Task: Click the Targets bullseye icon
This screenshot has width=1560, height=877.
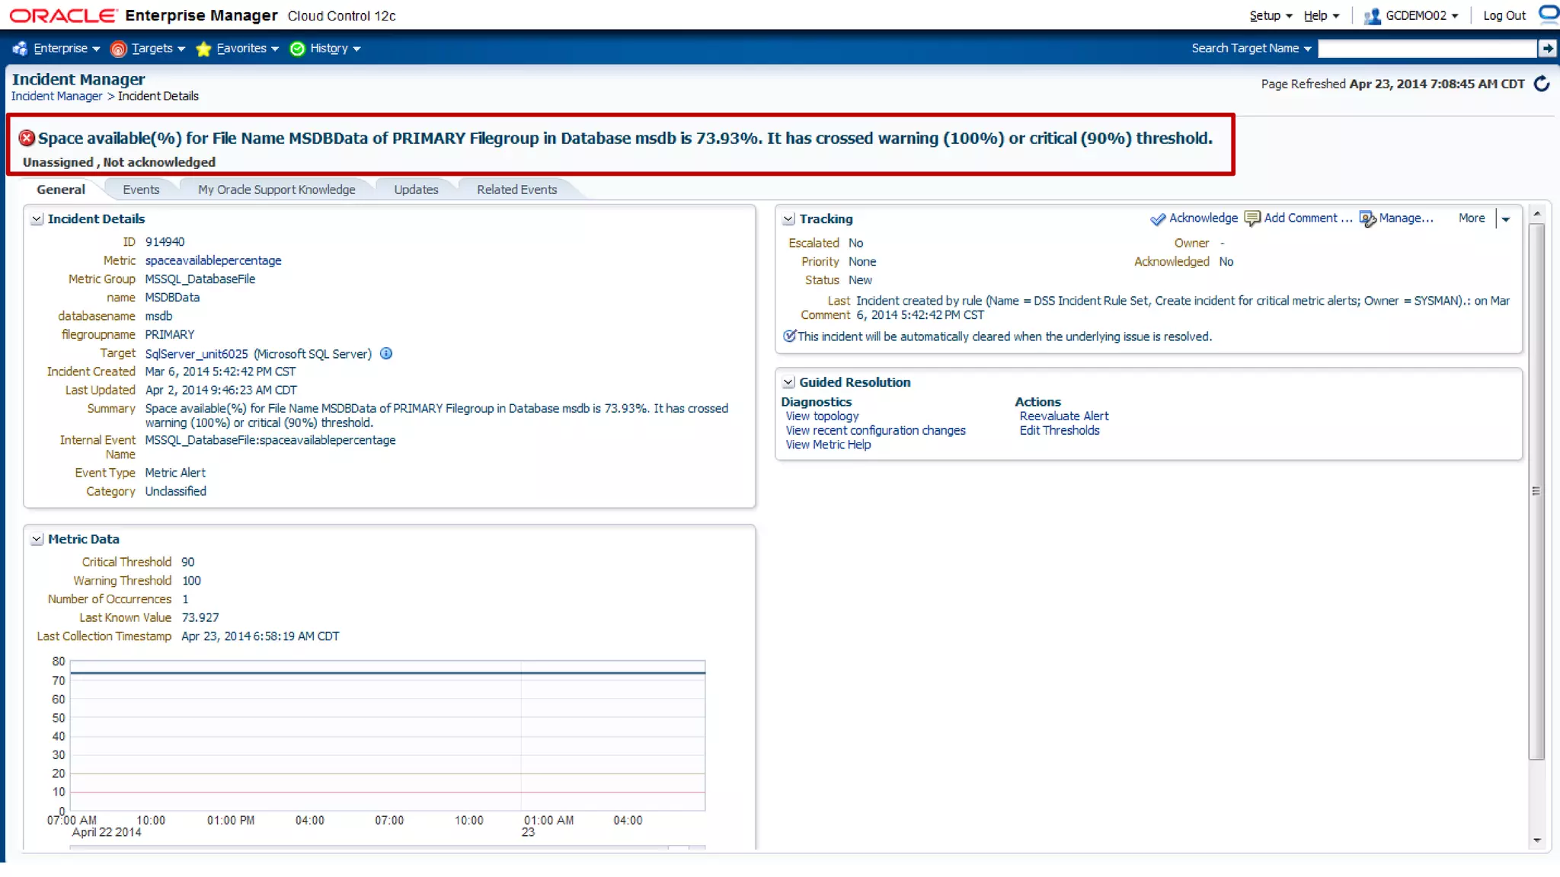Action: tap(118, 49)
